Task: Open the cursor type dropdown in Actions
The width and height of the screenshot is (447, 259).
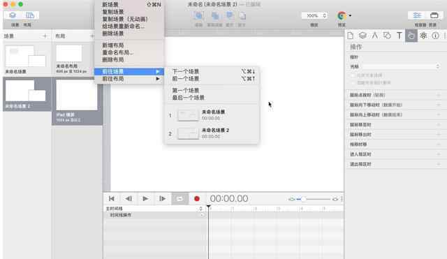Action: tap(401, 66)
